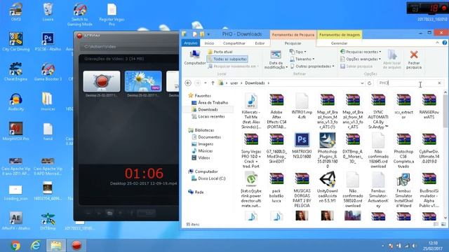Select the Fernbus Simulator InstallShield Wizard file

[403, 190]
